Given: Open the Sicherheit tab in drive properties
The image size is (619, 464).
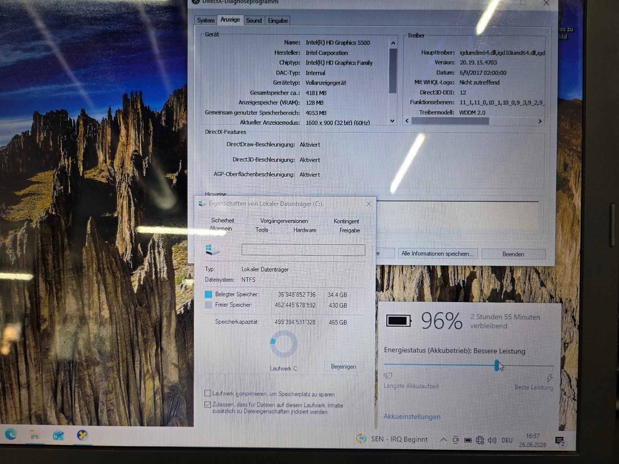Looking at the screenshot, I should click(222, 220).
